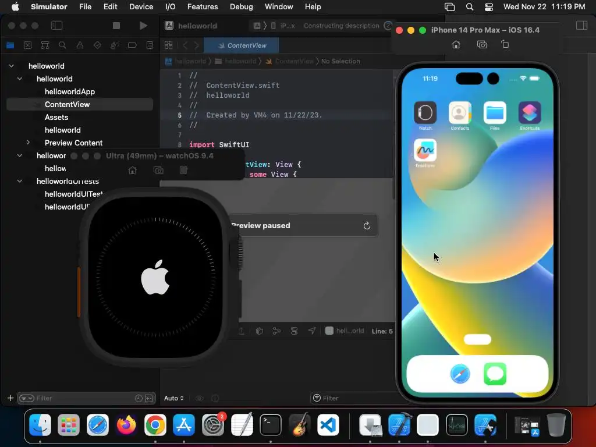Refresh the paused preview
The width and height of the screenshot is (596, 447).
[367, 225]
